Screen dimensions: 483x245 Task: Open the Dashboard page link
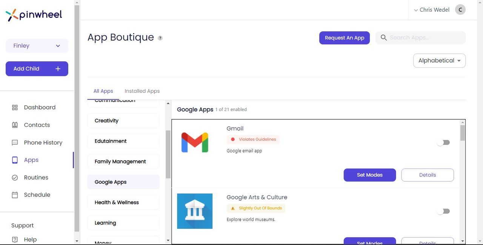pos(40,108)
